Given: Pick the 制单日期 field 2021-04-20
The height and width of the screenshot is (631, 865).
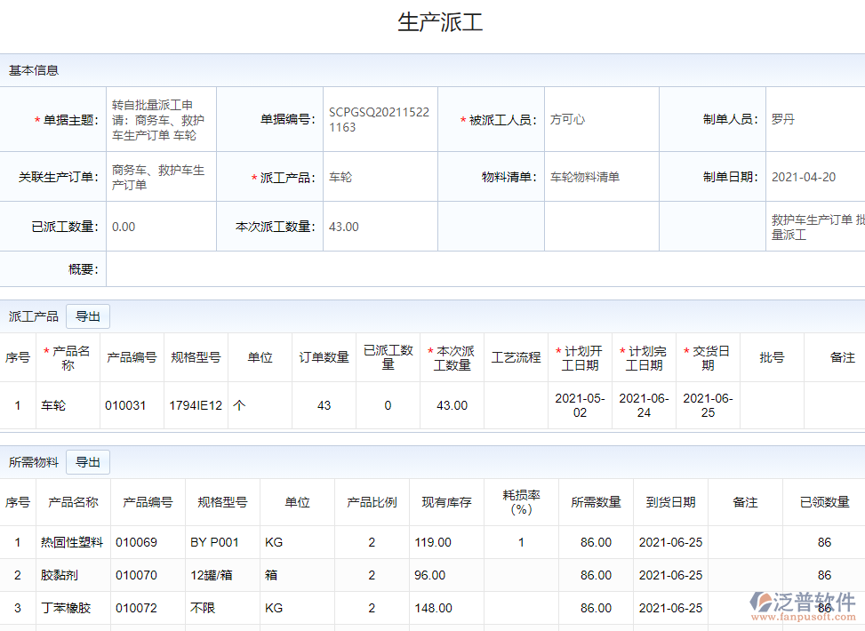Looking at the screenshot, I should (x=813, y=177).
